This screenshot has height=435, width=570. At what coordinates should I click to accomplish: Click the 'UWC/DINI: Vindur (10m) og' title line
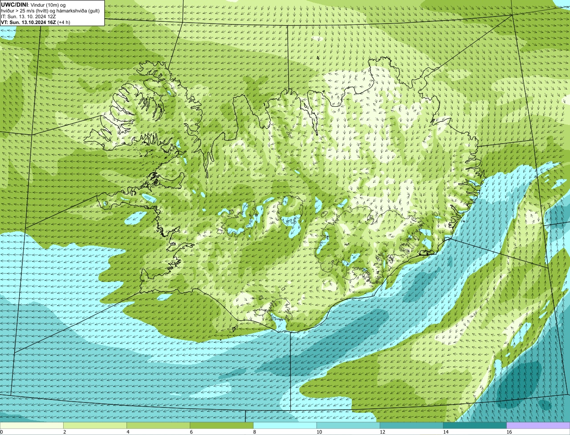point(33,4)
